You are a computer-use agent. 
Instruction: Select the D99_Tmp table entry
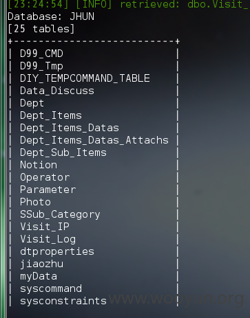click(x=41, y=66)
